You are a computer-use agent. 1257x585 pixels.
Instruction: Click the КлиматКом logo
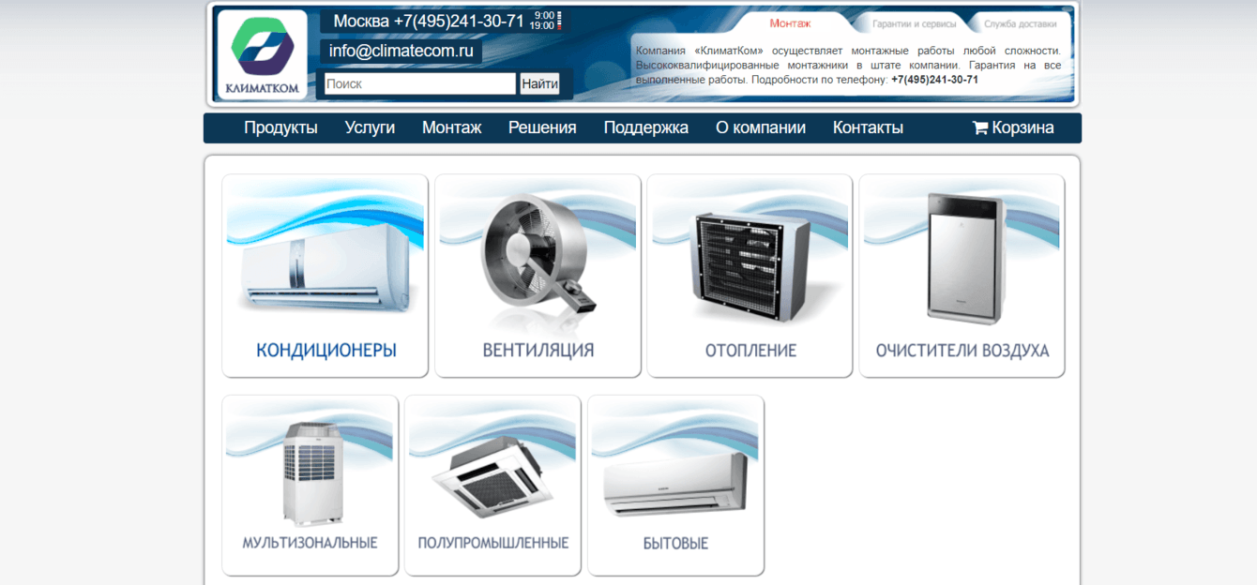(263, 54)
